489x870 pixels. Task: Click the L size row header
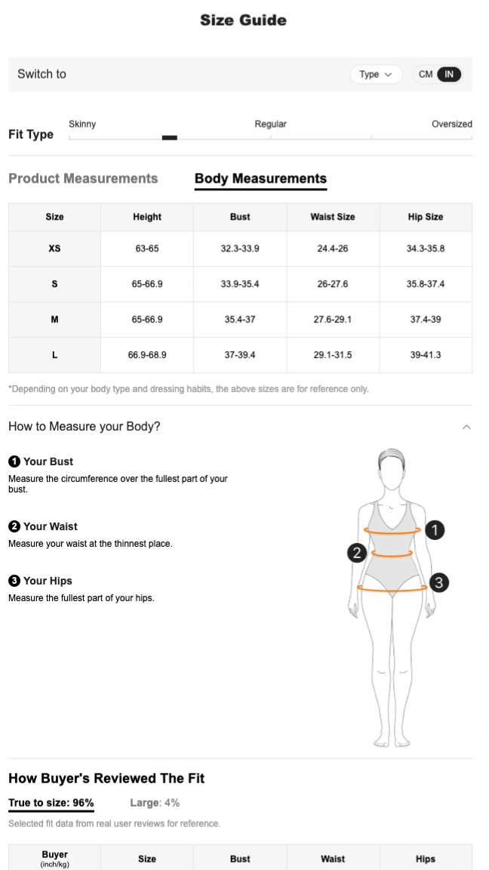54,355
